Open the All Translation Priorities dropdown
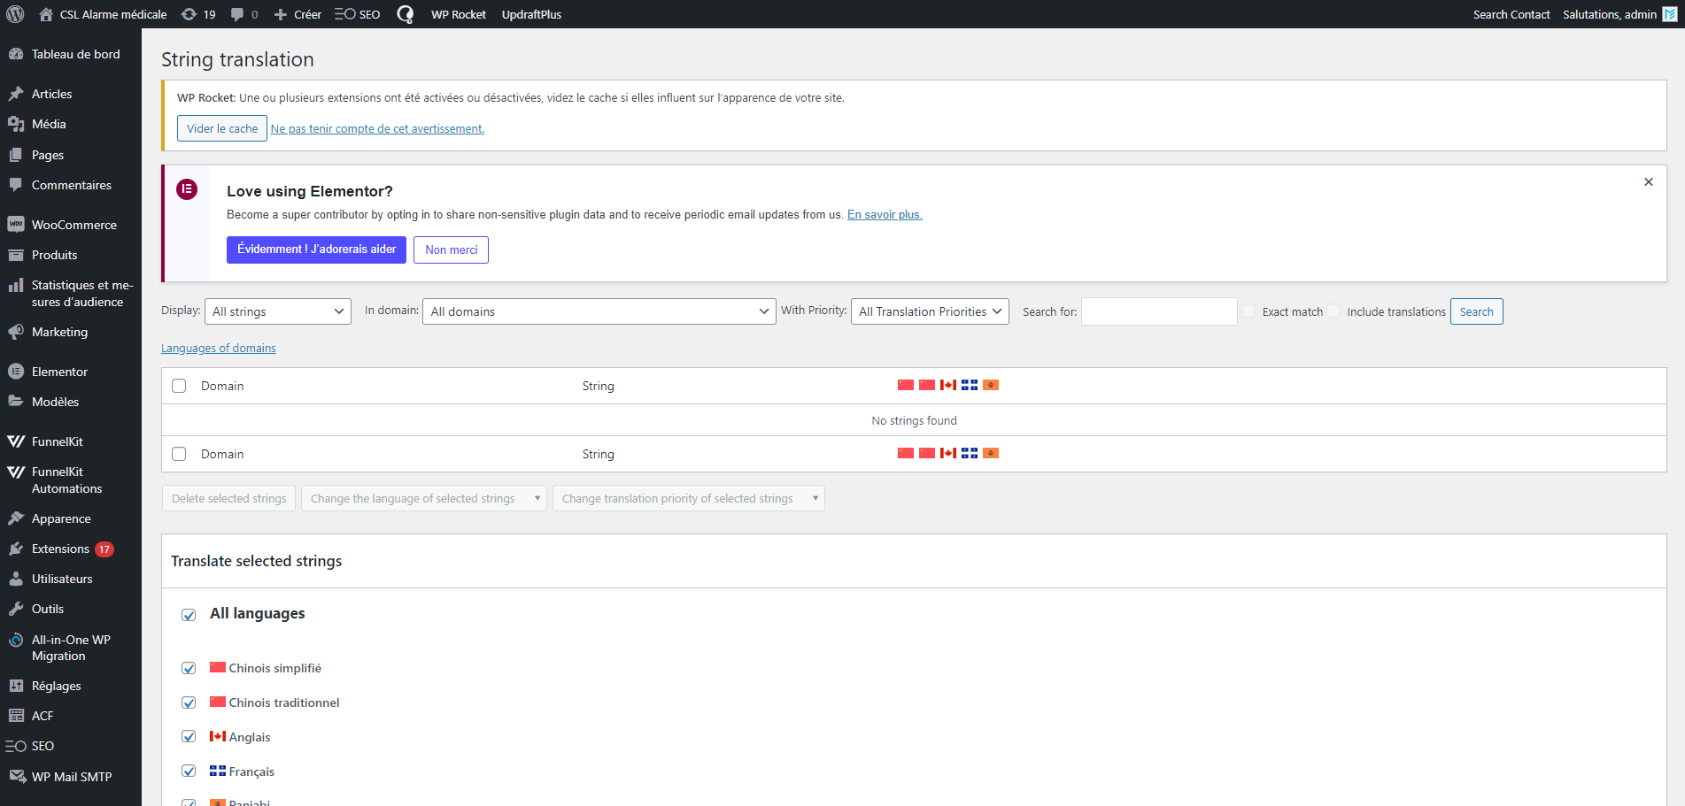The image size is (1685, 806). pyautogui.click(x=929, y=311)
